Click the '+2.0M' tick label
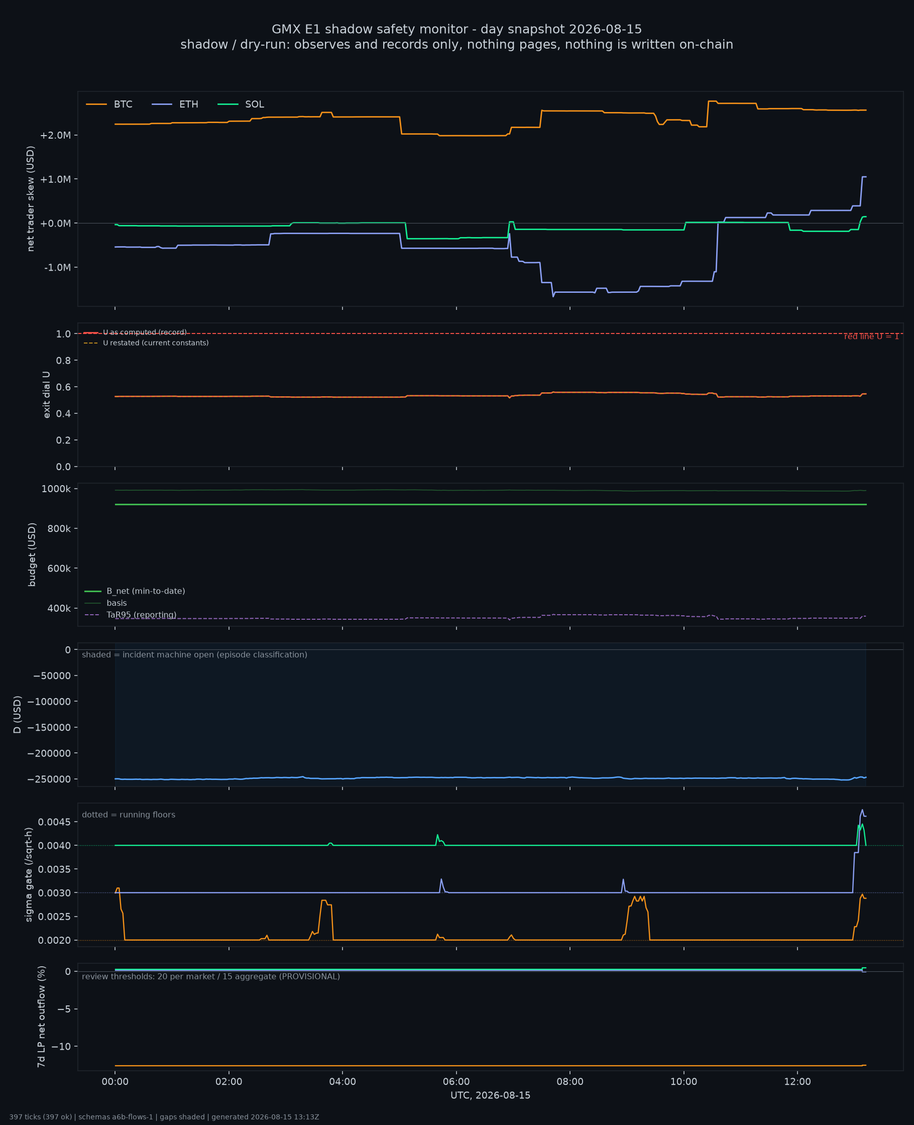The height and width of the screenshot is (1125, 914). click(x=55, y=135)
